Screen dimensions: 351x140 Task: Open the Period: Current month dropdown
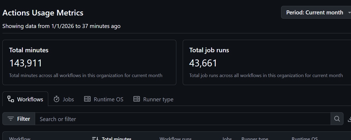click(315, 13)
